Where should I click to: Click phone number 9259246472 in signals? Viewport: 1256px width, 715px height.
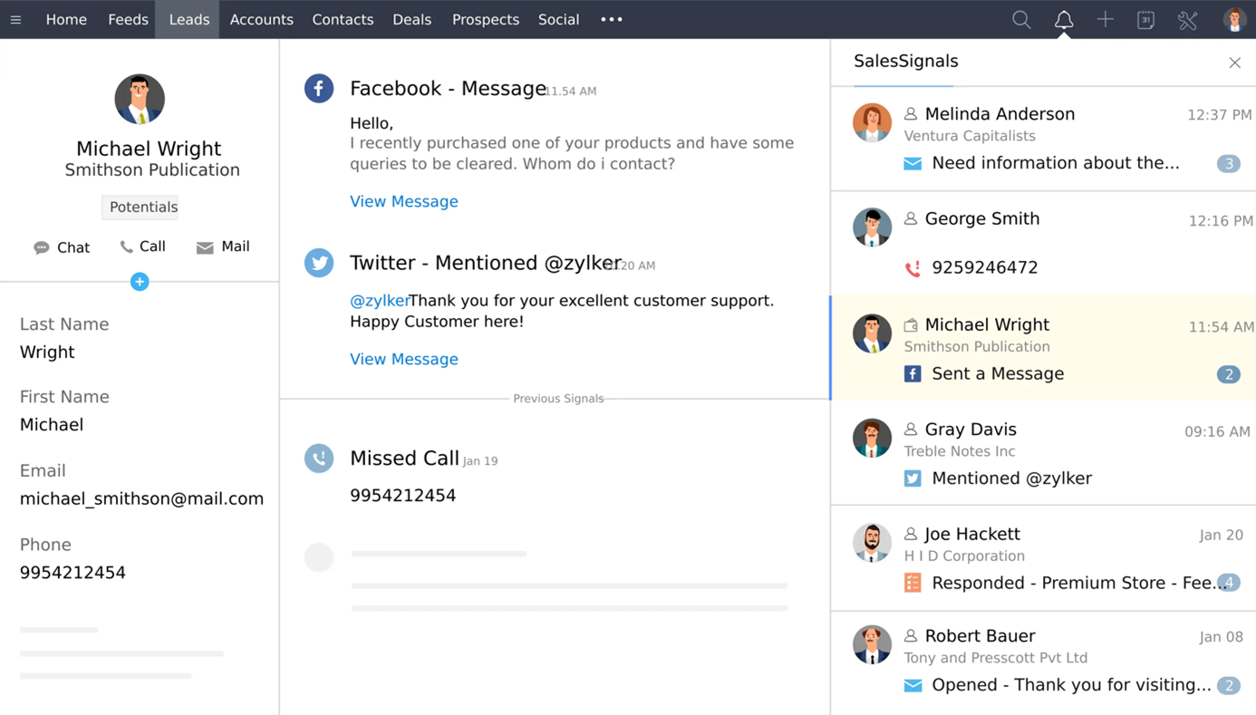[985, 267]
